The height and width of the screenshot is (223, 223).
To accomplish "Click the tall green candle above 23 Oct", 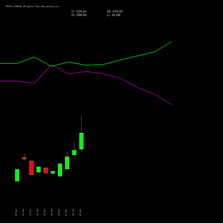I will (x=81, y=141).
